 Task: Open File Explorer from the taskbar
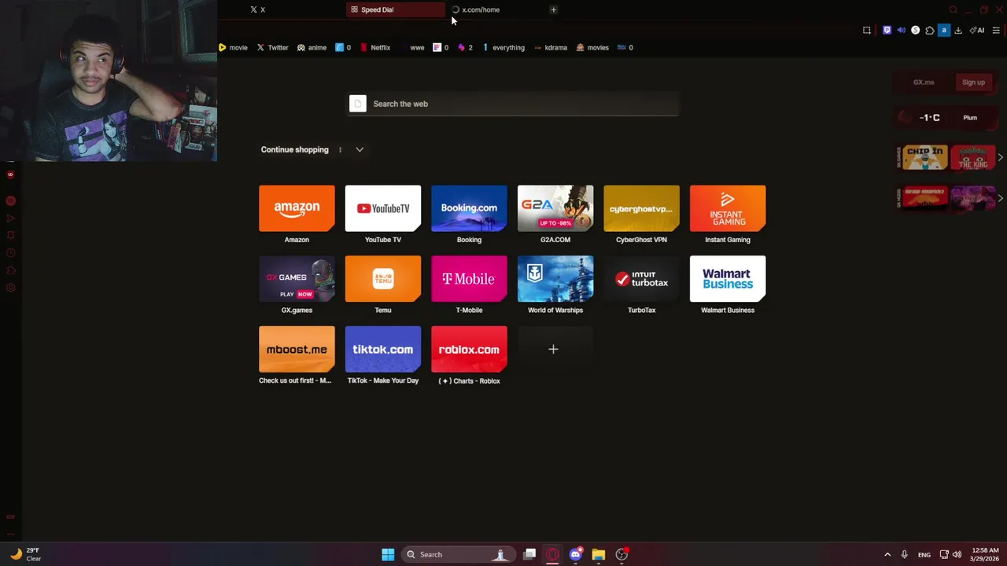pos(599,554)
